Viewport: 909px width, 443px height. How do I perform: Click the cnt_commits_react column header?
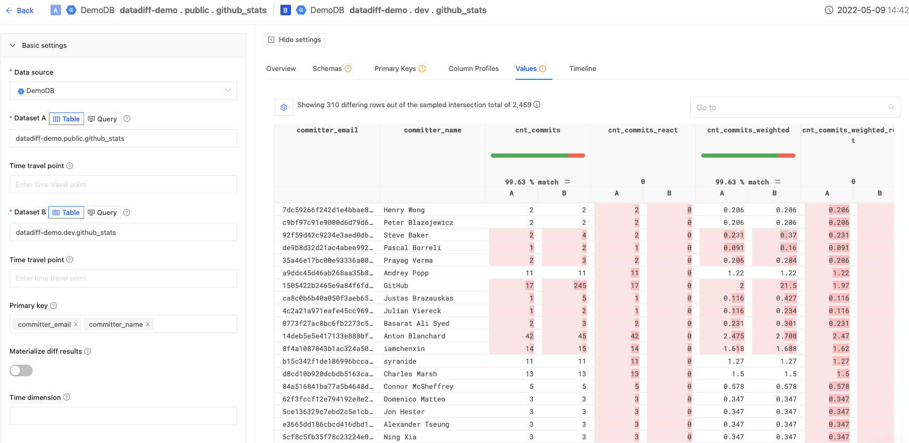(x=643, y=130)
